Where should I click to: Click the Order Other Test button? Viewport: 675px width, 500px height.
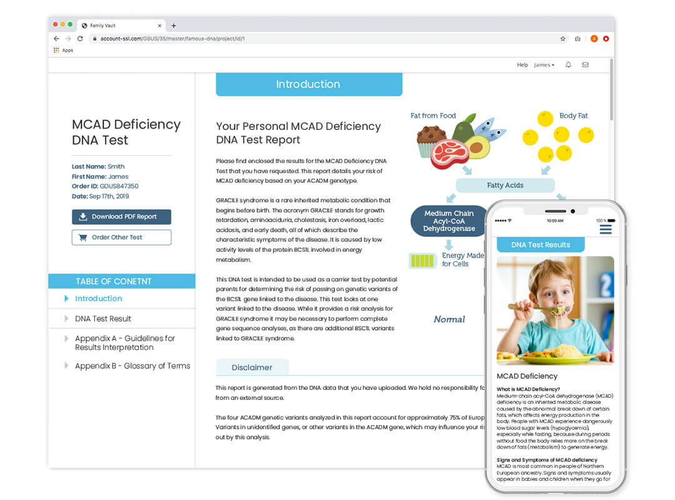pyautogui.click(x=121, y=237)
